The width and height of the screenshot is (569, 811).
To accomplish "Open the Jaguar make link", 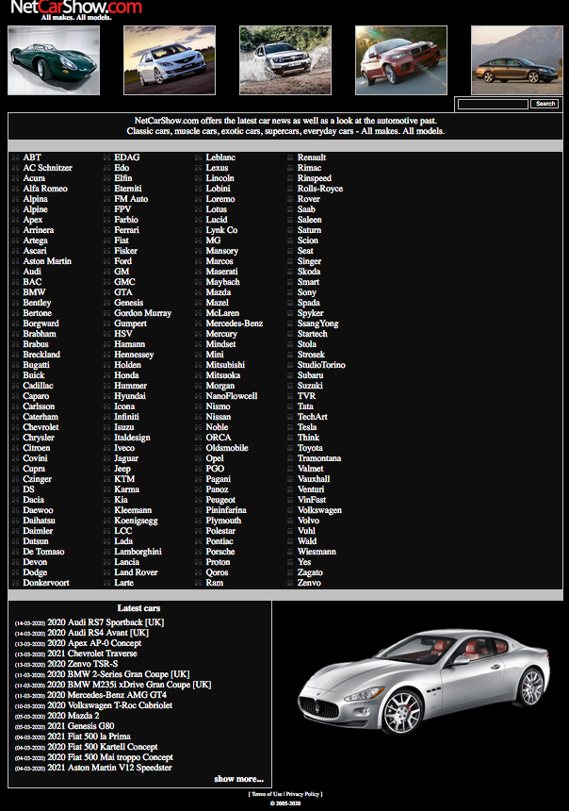I will 126,458.
